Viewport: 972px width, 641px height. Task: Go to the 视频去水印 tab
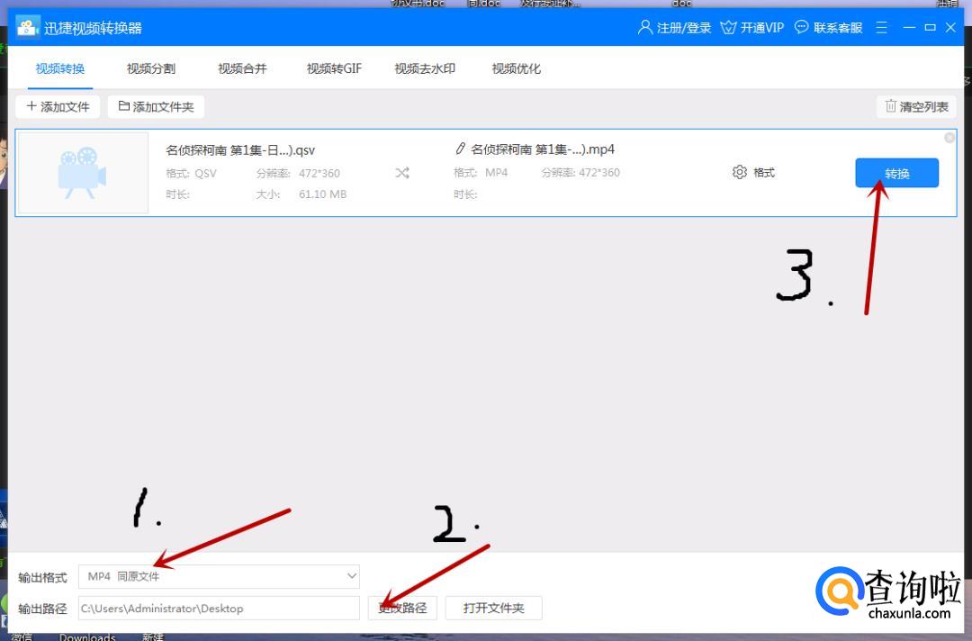[425, 68]
